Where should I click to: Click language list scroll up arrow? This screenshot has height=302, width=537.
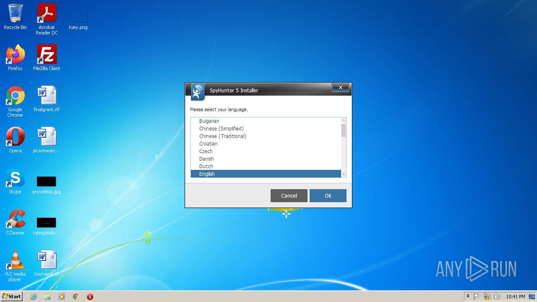tap(344, 120)
